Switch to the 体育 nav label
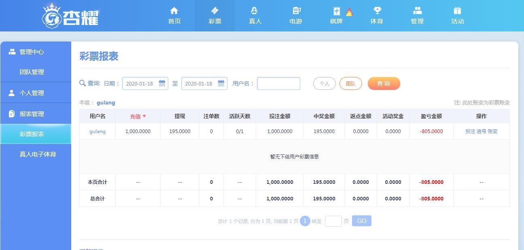This screenshot has height=250, width=524. click(x=377, y=21)
